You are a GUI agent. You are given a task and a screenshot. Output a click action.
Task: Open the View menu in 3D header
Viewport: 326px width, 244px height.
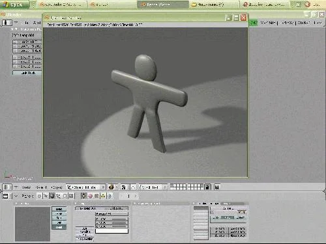point(26,187)
